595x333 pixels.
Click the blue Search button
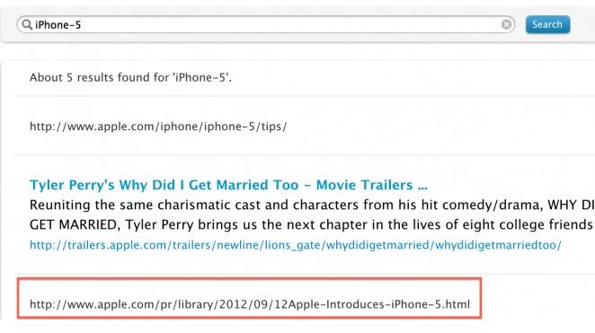[x=547, y=24]
